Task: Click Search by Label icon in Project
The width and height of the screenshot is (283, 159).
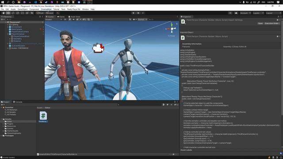Action: pos(167,105)
